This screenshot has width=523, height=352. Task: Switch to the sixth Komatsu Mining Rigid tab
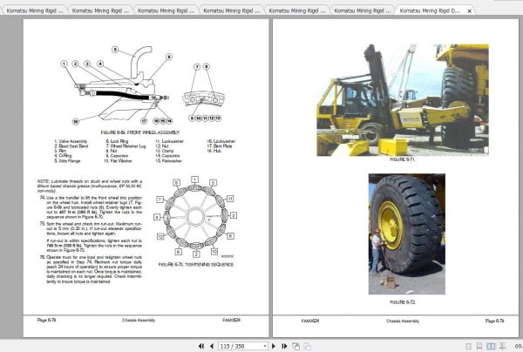pyautogui.click(x=363, y=10)
